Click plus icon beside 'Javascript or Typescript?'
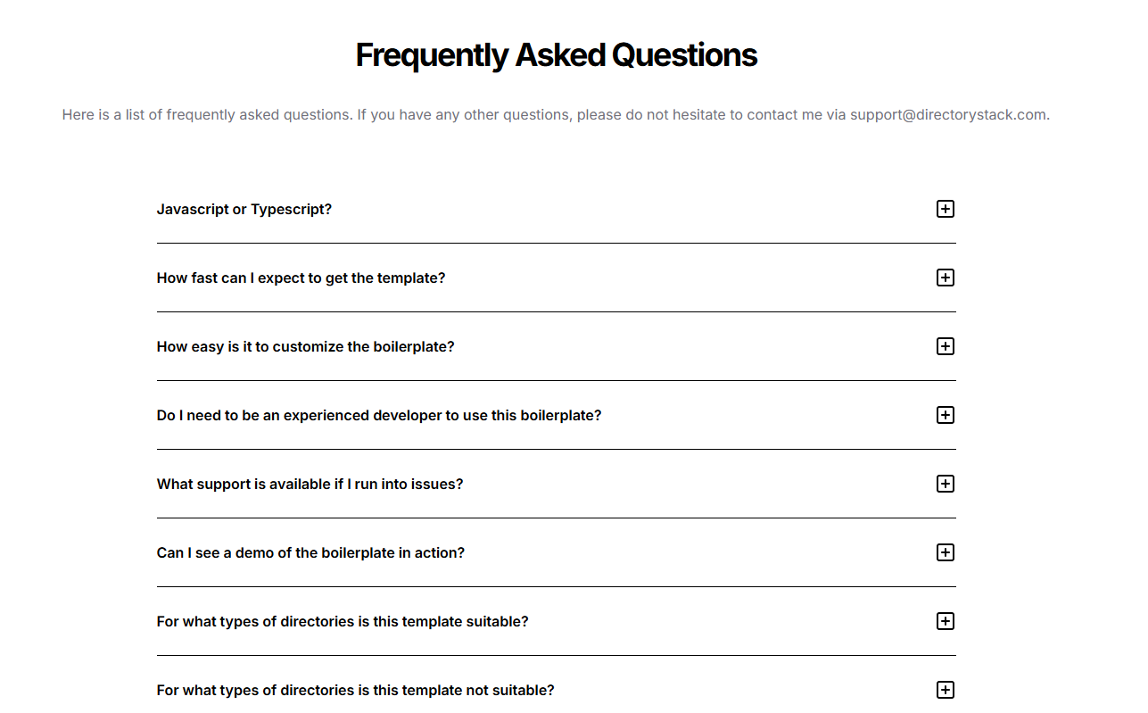The height and width of the screenshot is (713, 1148). click(x=946, y=209)
